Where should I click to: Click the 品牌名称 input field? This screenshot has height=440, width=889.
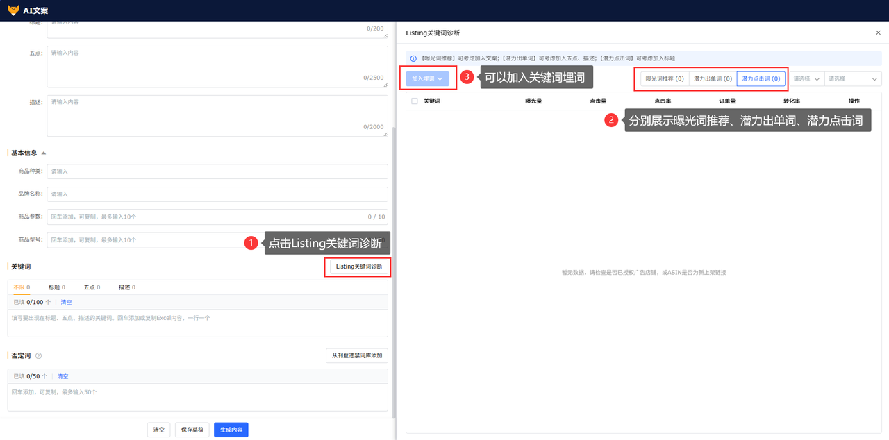pos(217,194)
